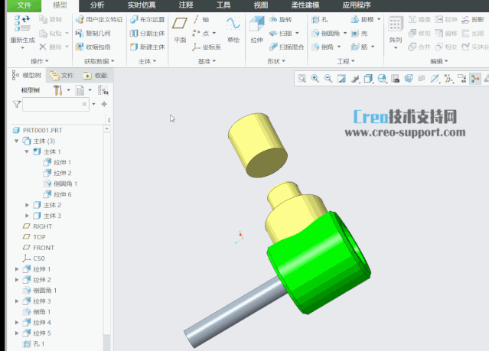
Task: Select the Round (倒圆角) tool
Action: pos(325,34)
